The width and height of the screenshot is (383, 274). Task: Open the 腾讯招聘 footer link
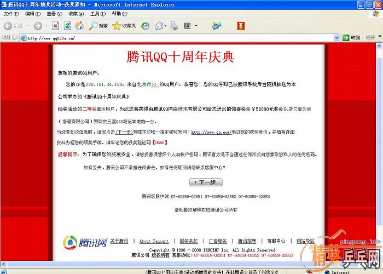click(x=247, y=241)
